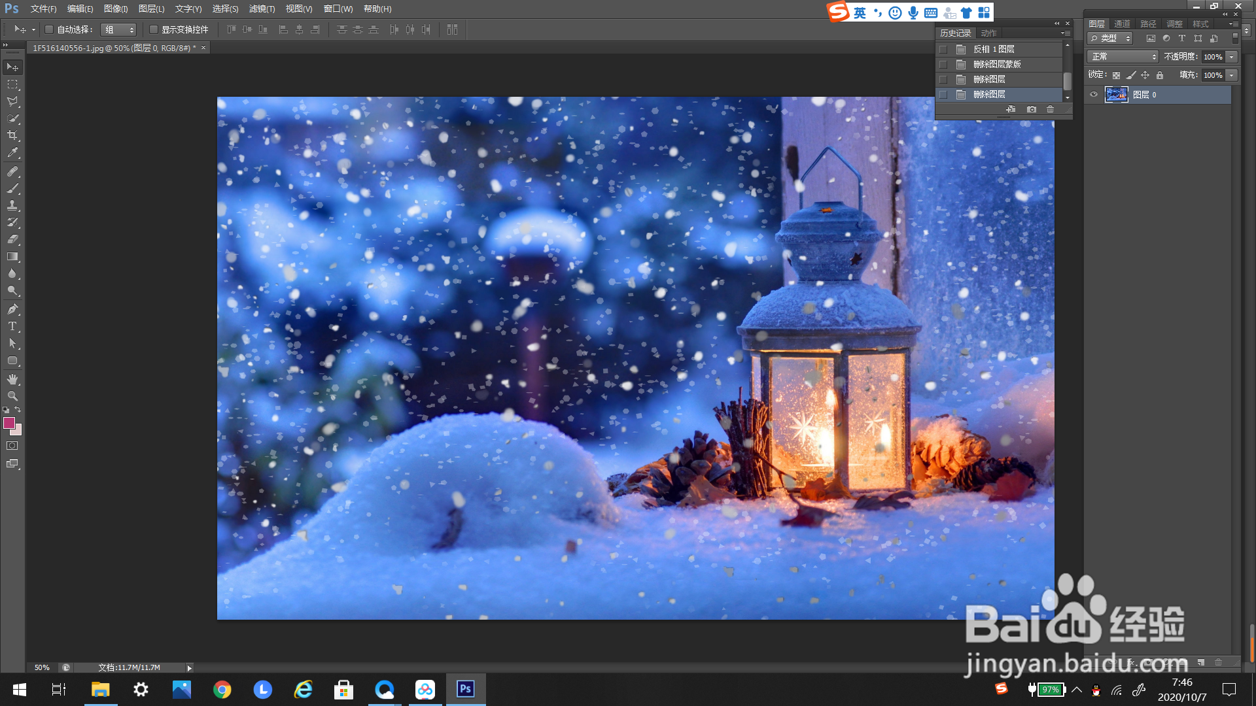Select the Lasso tool
The width and height of the screenshot is (1256, 706).
click(x=12, y=101)
